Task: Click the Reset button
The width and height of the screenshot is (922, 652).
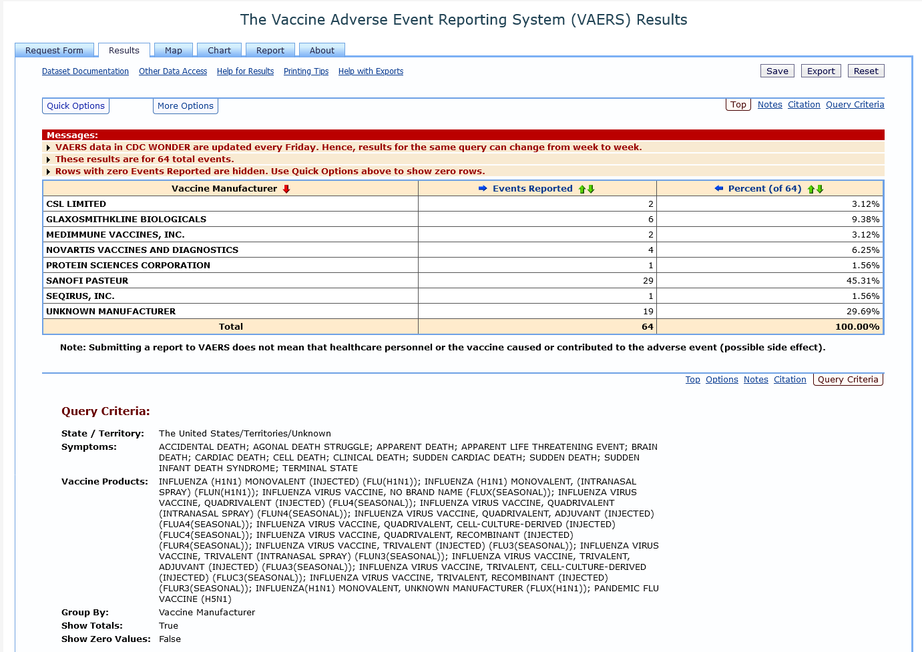Action: pos(866,71)
